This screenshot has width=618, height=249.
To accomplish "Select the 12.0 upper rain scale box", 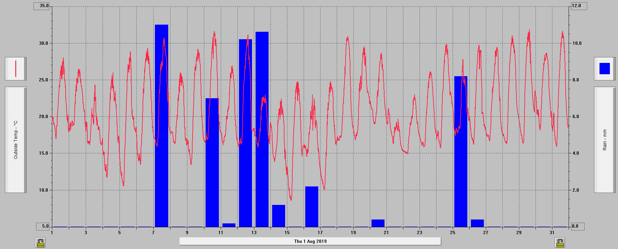I will click(578, 6).
